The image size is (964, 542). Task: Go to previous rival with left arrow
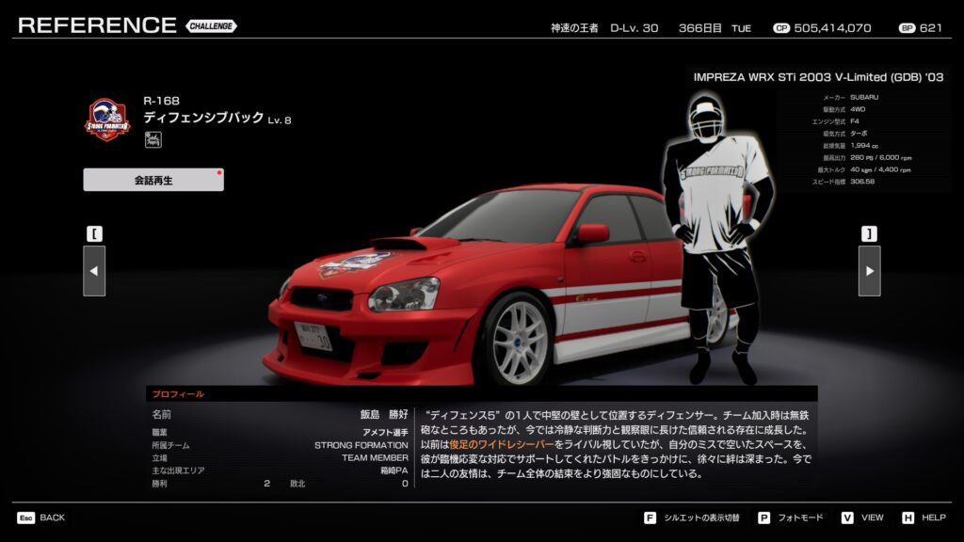[x=94, y=271]
